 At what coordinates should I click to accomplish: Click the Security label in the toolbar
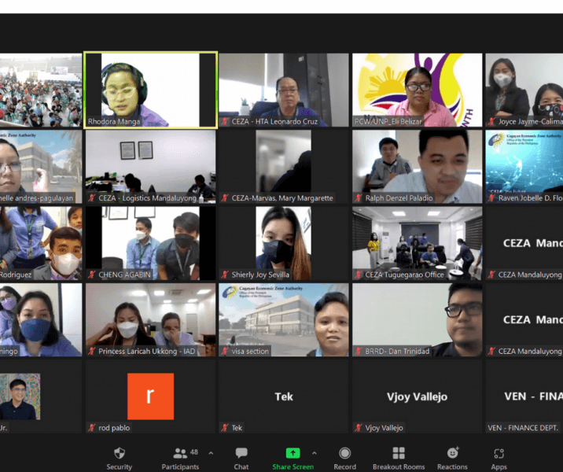pos(120,466)
